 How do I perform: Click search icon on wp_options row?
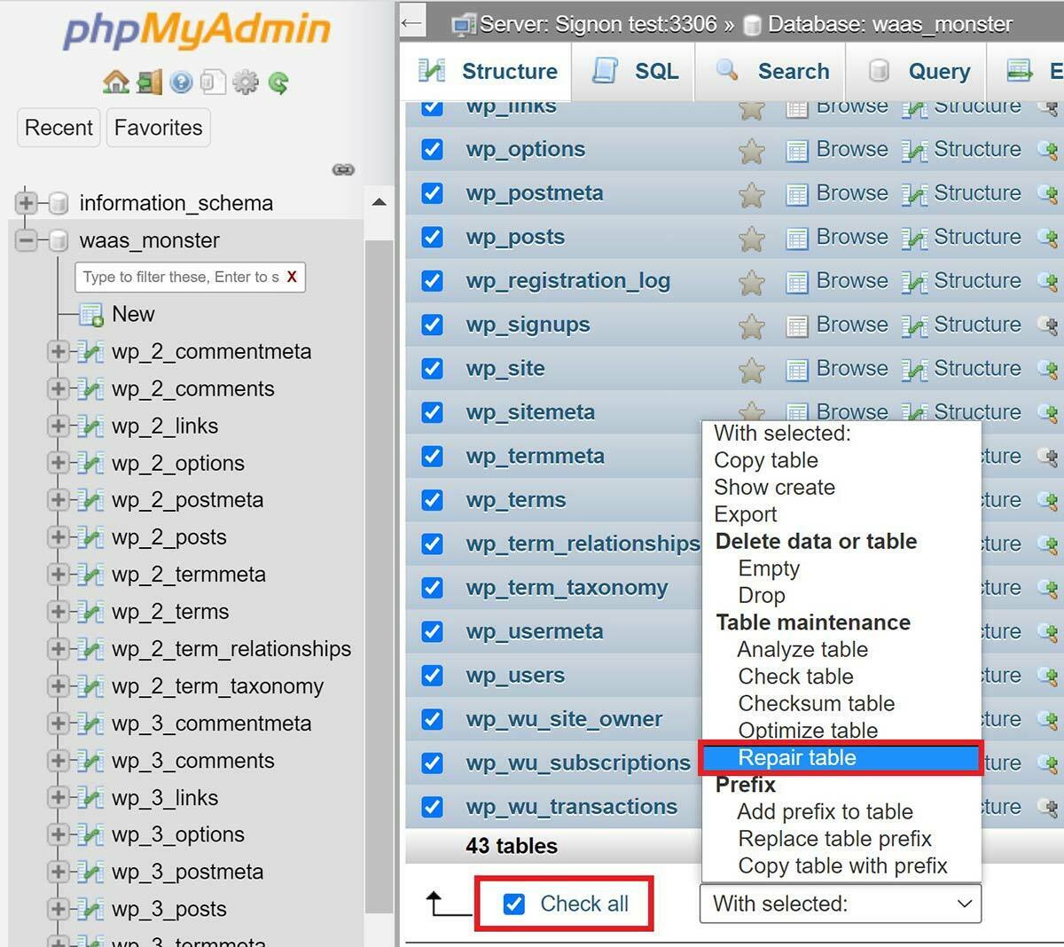(x=1048, y=149)
